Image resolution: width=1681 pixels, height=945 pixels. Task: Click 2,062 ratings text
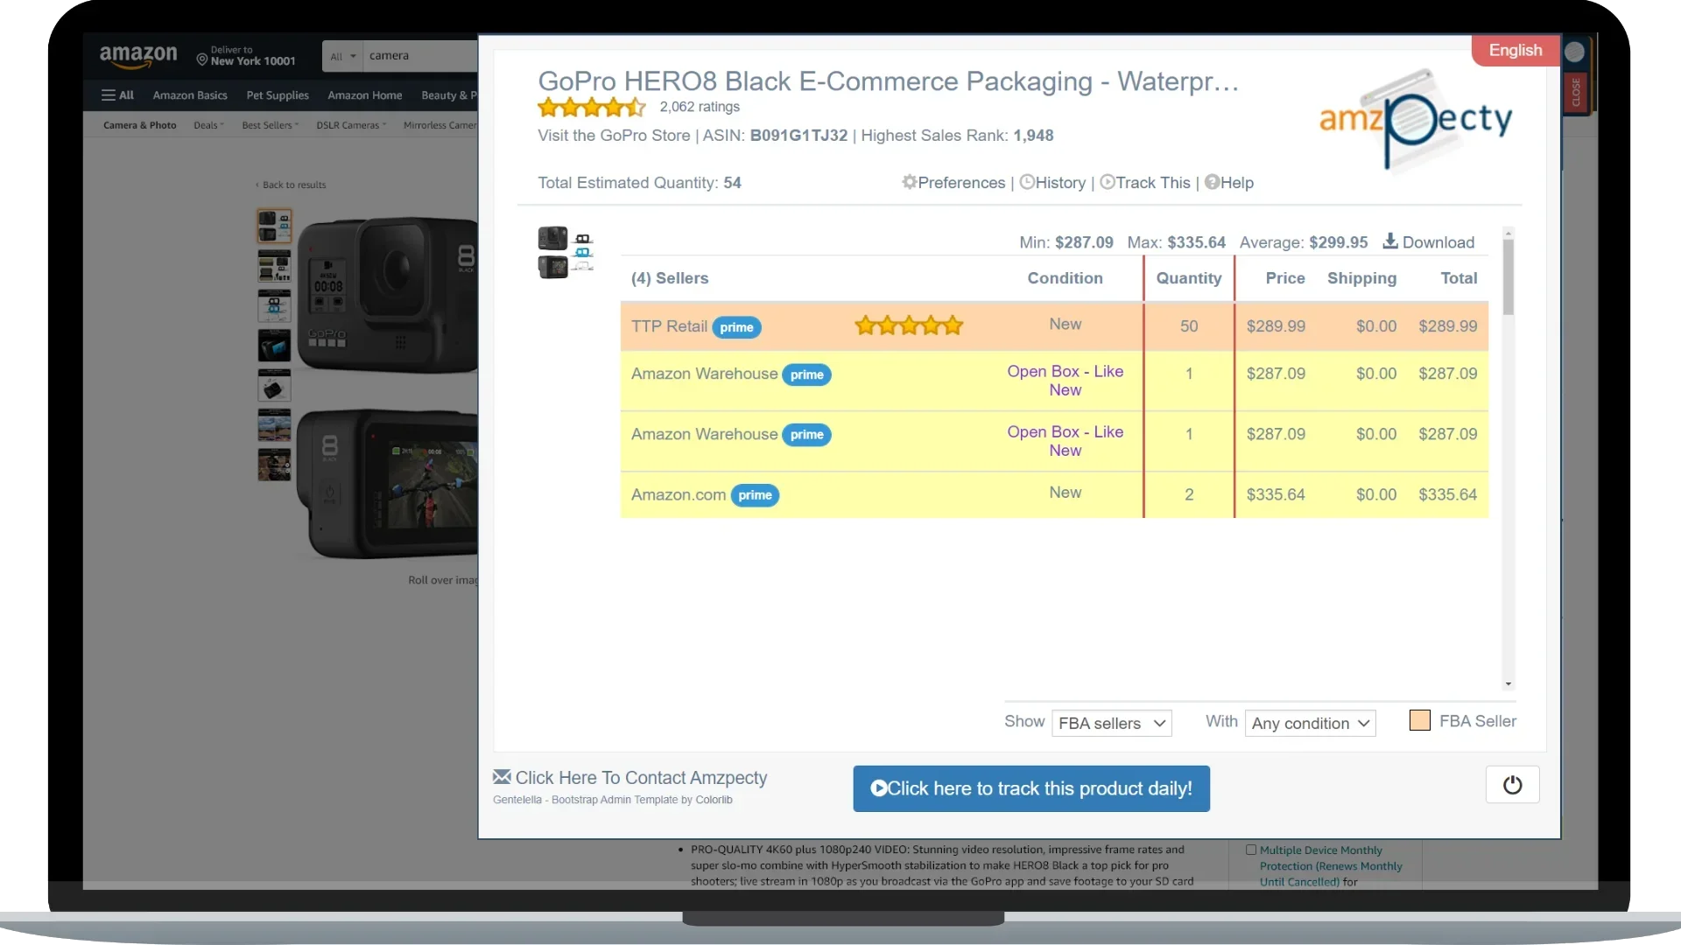[x=700, y=107]
